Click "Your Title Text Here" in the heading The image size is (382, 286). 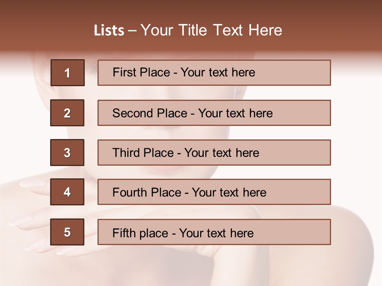(x=211, y=30)
